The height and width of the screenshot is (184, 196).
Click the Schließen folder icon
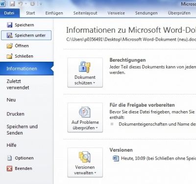tap(9, 56)
